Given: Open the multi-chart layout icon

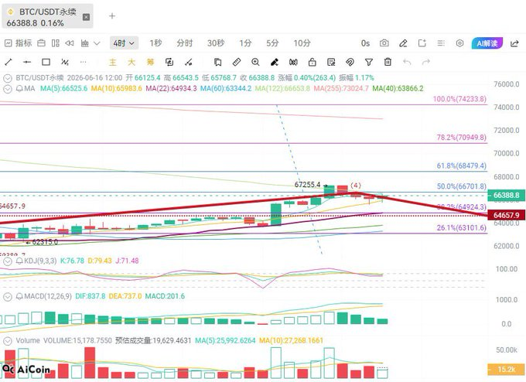Looking at the screenshot, I should [56, 43].
